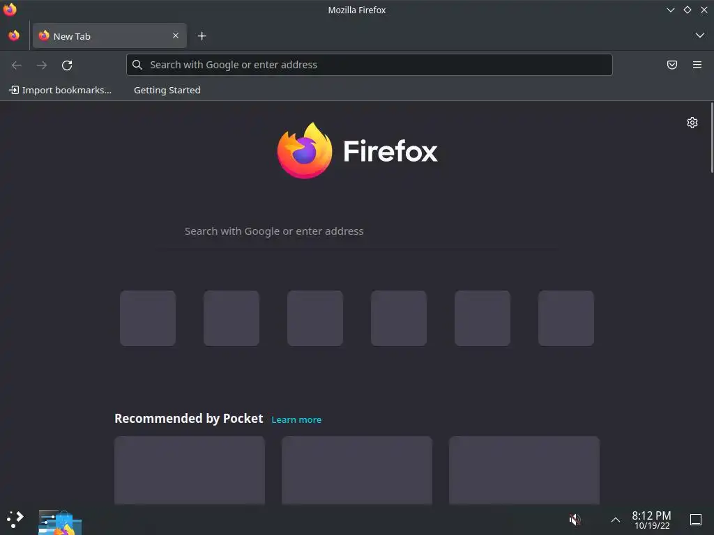Image resolution: width=714 pixels, height=535 pixels.
Task: Select the New Tab tab
Action: (x=109, y=36)
